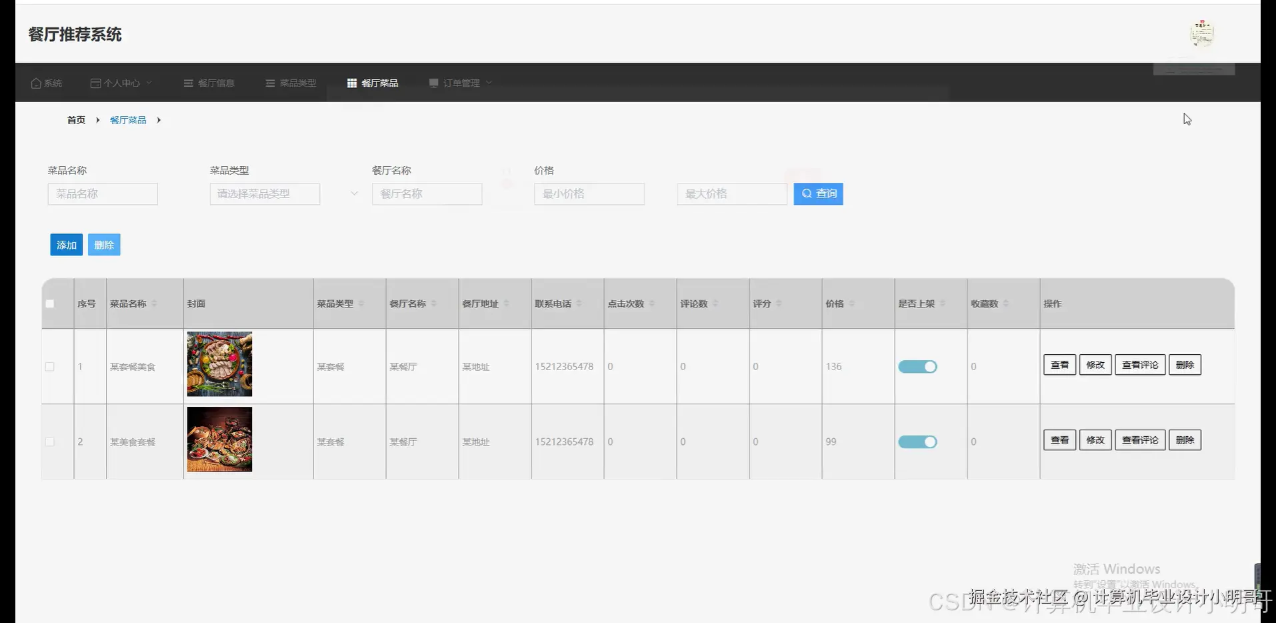Check the box for row 某套餐美食

tap(49, 366)
